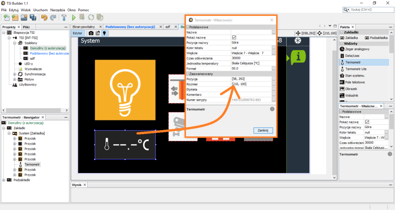
Task: Click the gray help icon in Termometr dialog
Action: coord(272,109)
